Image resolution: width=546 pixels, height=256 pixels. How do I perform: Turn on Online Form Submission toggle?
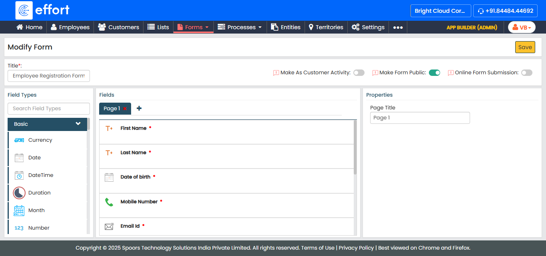(526, 73)
